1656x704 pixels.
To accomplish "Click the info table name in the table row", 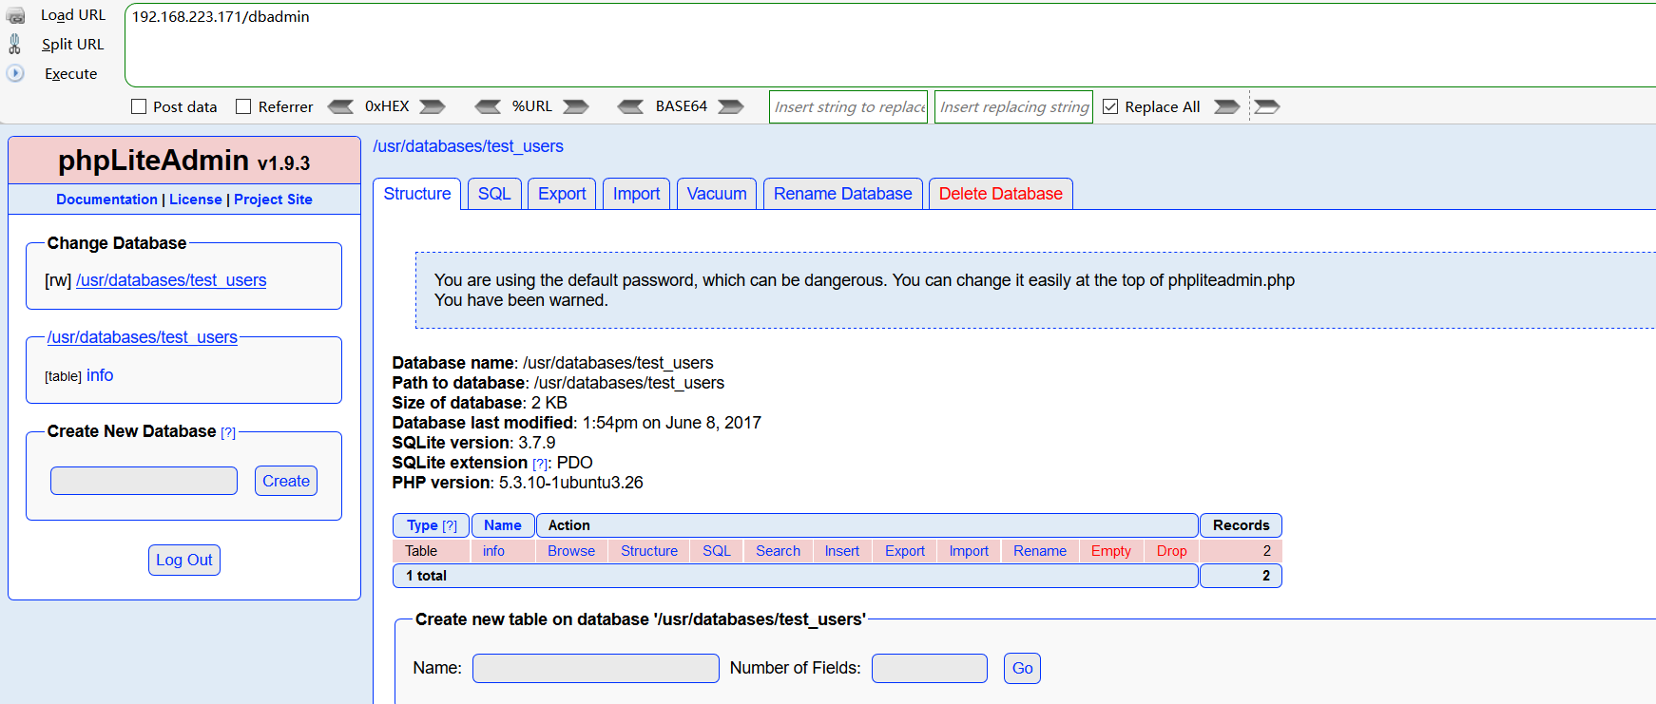I will (x=493, y=551).
